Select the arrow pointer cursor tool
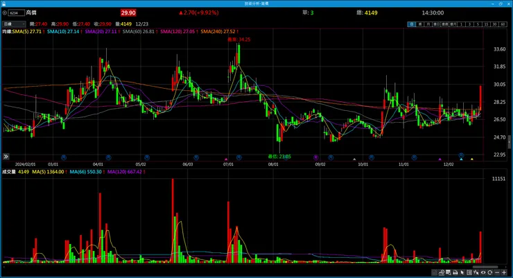This screenshot has height=278, width=513. 462,272
